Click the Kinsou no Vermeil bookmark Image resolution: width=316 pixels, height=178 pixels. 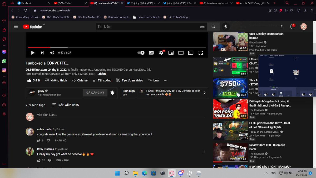(117, 17)
